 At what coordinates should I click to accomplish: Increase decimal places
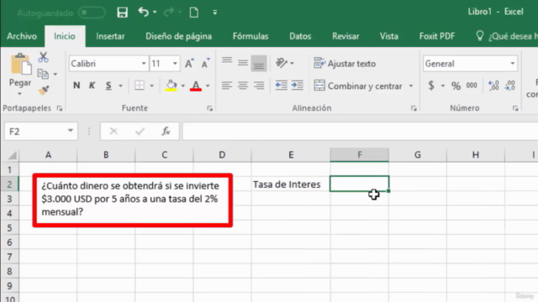point(493,86)
